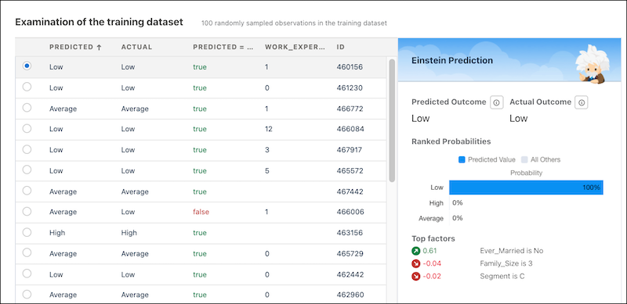Click the 0.61 factor score
Image resolution: width=627 pixels, height=304 pixels.
[429, 251]
